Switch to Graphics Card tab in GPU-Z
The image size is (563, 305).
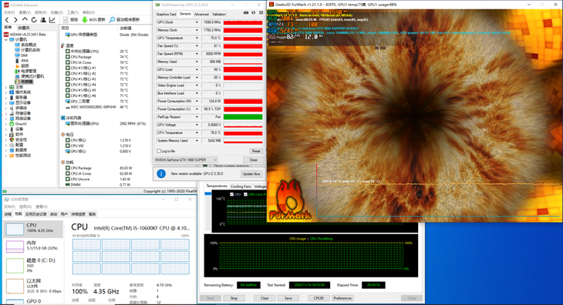[166, 15]
